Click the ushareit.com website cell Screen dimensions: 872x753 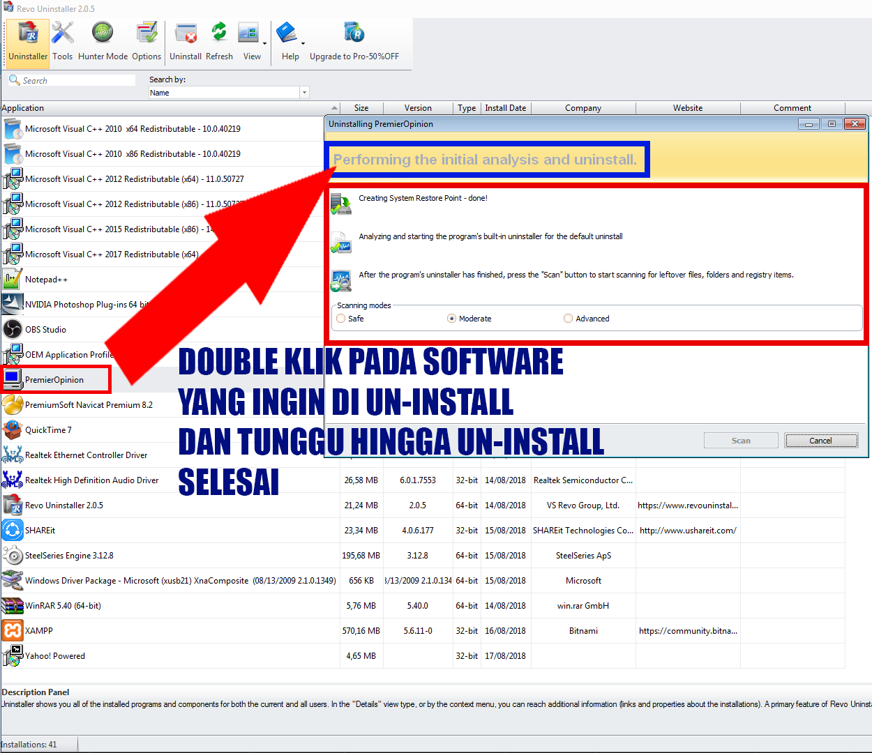point(688,531)
